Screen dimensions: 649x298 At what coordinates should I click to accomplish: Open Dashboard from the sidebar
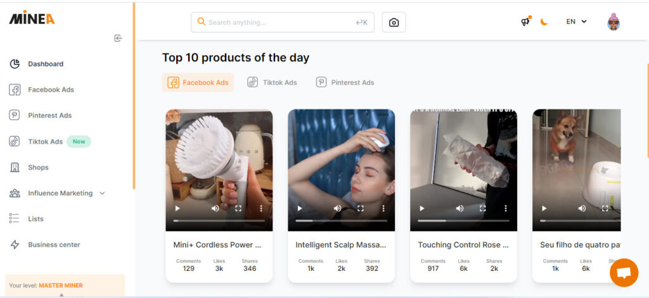[x=45, y=64]
